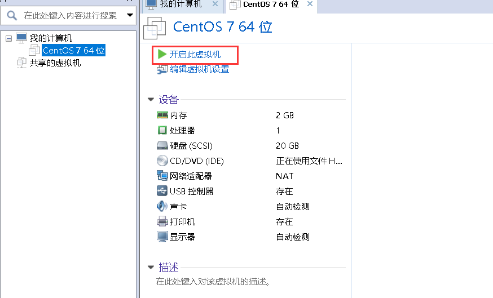The image size is (493, 298).
Task: Click the USB 控制器 icon
Action: 162,190
